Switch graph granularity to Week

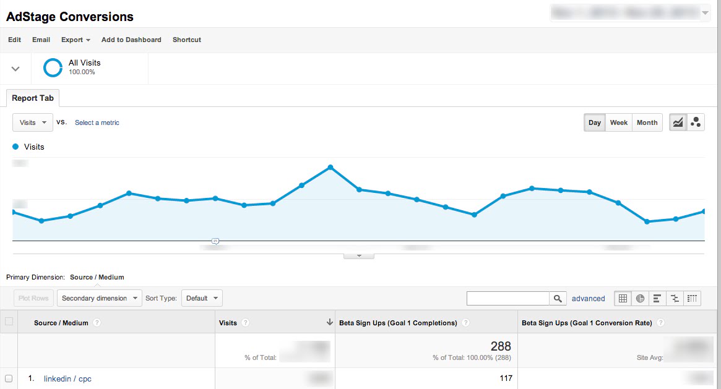coord(618,122)
